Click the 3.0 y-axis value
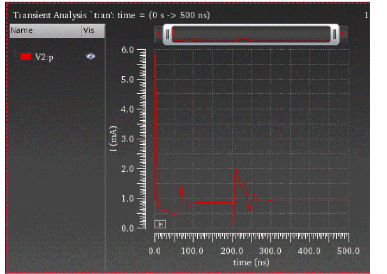The width and height of the screenshot is (387, 274). pyautogui.click(x=128, y=139)
